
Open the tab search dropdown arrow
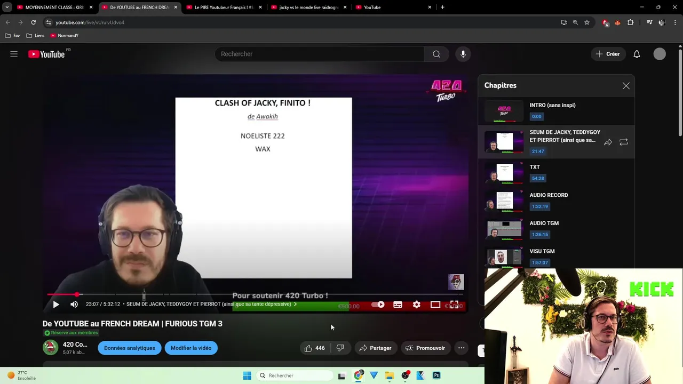[x=7, y=7]
